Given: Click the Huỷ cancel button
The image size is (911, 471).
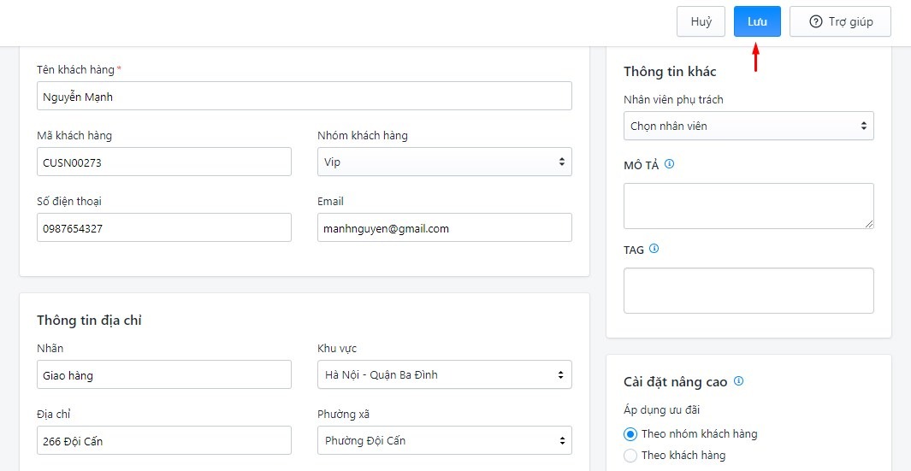Looking at the screenshot, I should point(701,22).
